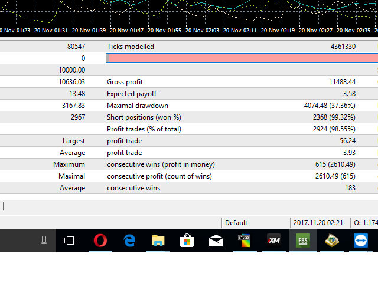
Task: Select the value 2368 (99.32%)
Action: pos(334,117)
